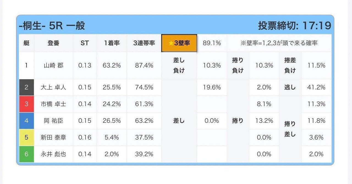Click the 登番 column header

54,43
